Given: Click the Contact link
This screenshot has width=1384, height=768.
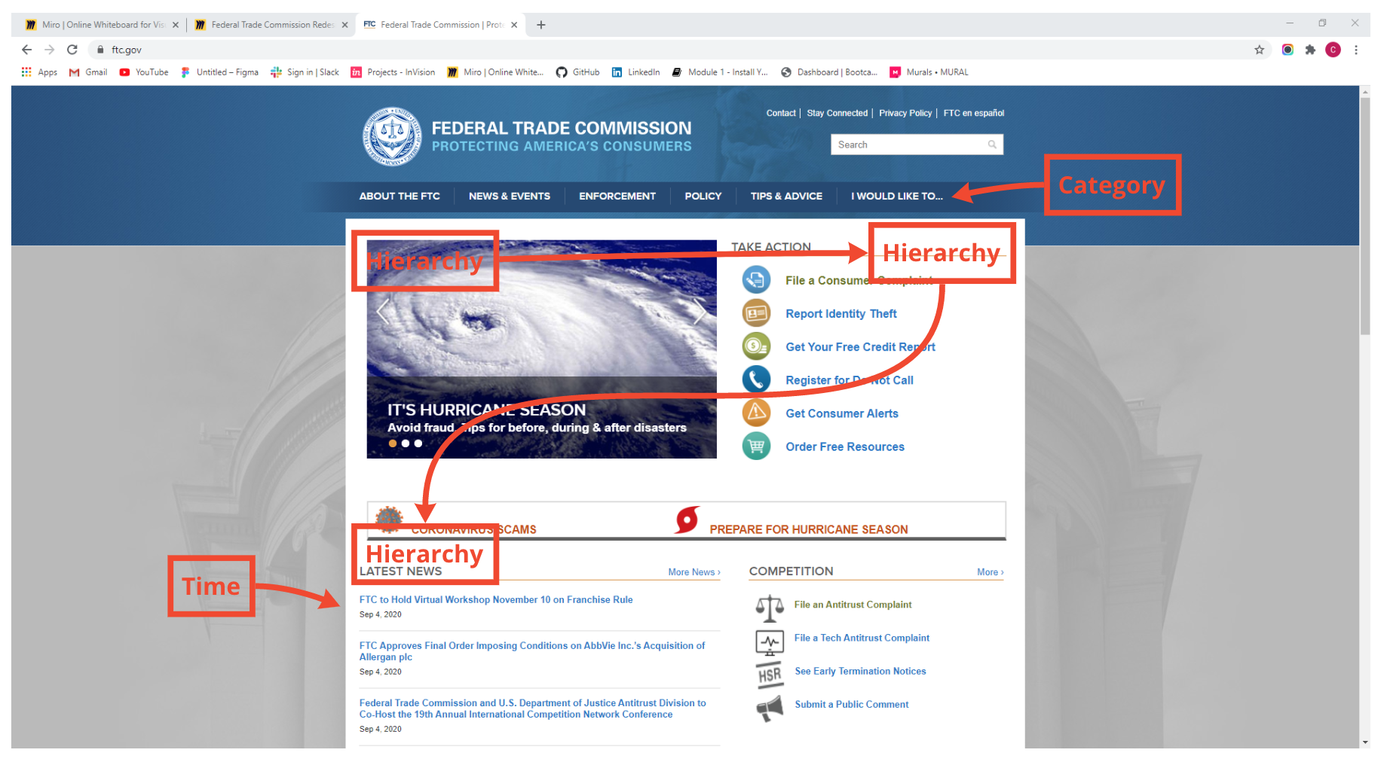Looking at the screenshot, I should [781, 113].
